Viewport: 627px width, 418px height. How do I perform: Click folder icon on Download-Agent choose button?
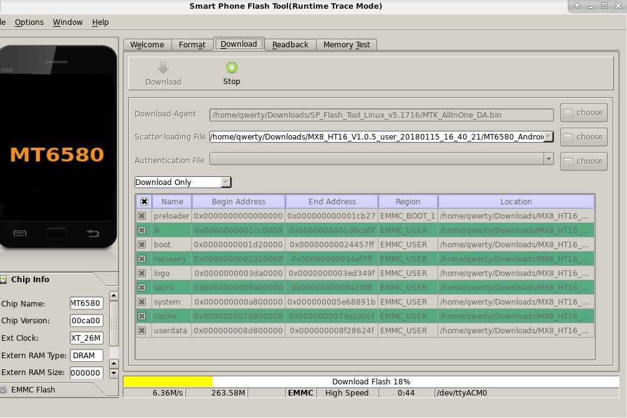point(568,113)
